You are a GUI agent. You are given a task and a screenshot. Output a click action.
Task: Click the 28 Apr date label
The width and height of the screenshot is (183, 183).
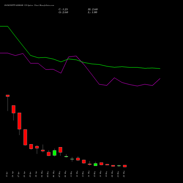25,174
